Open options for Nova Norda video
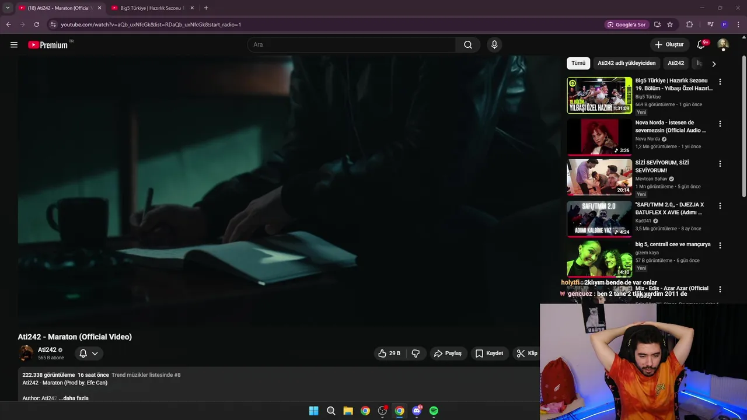 pyautogui.click(x=720, y=124)
